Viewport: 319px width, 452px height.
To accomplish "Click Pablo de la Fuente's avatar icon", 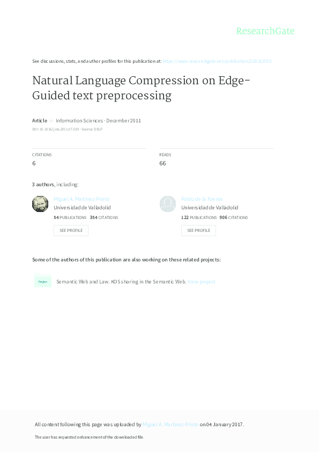I will click(x=168, y=203).
